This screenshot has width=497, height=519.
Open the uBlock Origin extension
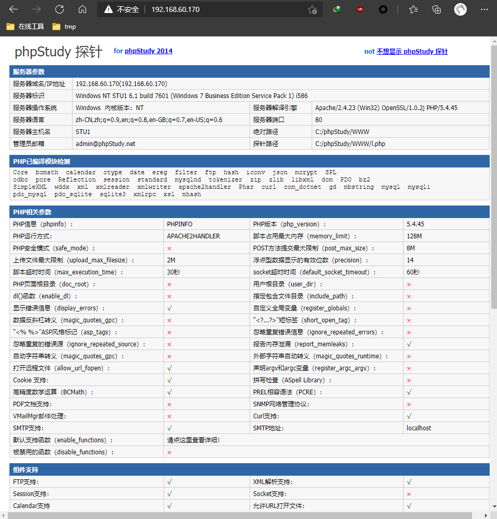click(x=360, y=9)
